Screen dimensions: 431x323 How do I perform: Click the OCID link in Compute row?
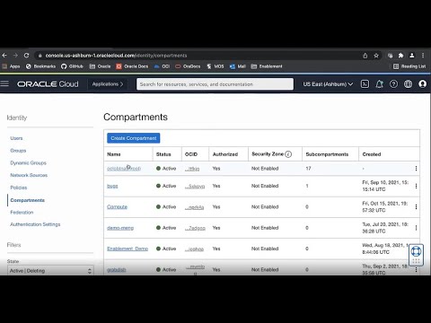(x=195, y=207)
